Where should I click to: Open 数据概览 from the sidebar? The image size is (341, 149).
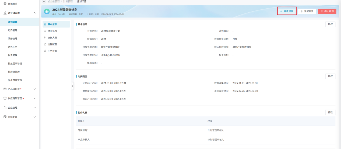coord(12,3)
